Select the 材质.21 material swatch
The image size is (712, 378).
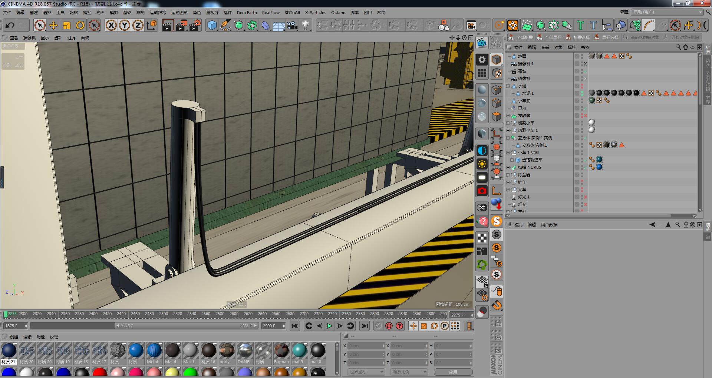[x=9, y=353]
